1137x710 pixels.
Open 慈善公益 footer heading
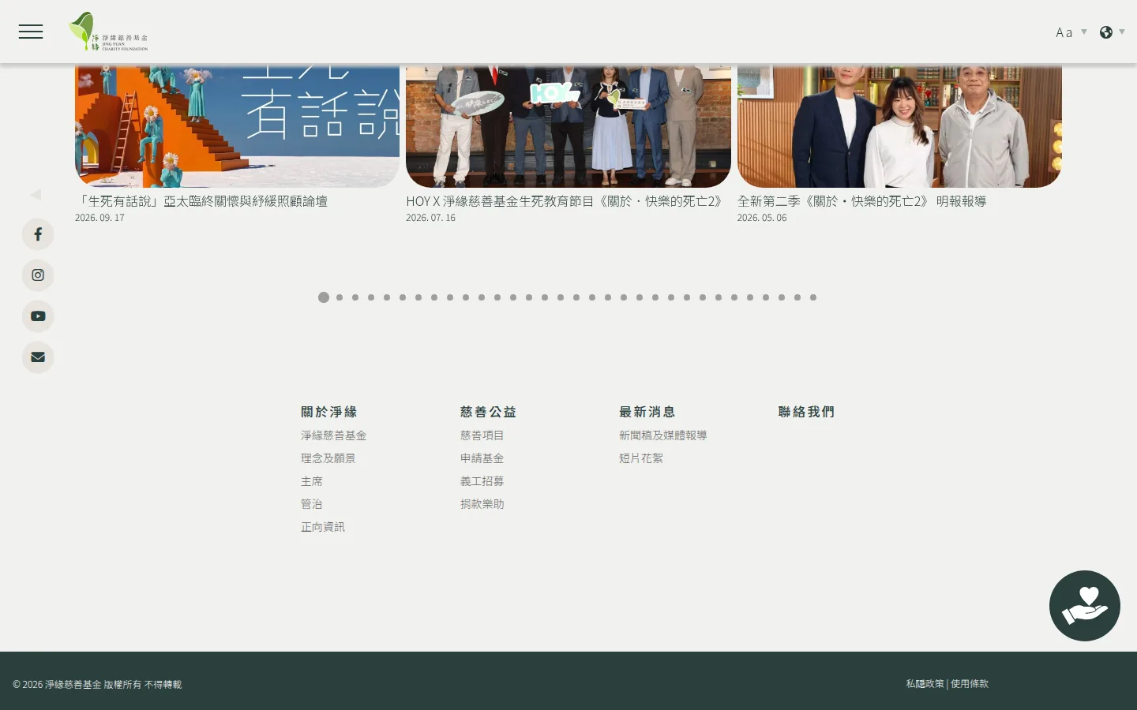[x=488, y=412]
